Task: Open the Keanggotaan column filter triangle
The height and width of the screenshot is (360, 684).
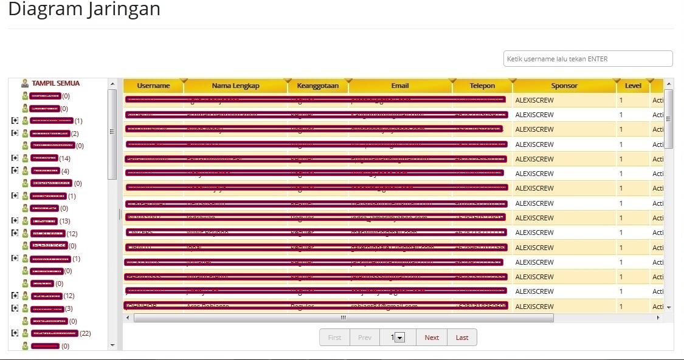Action: (348, 81)
